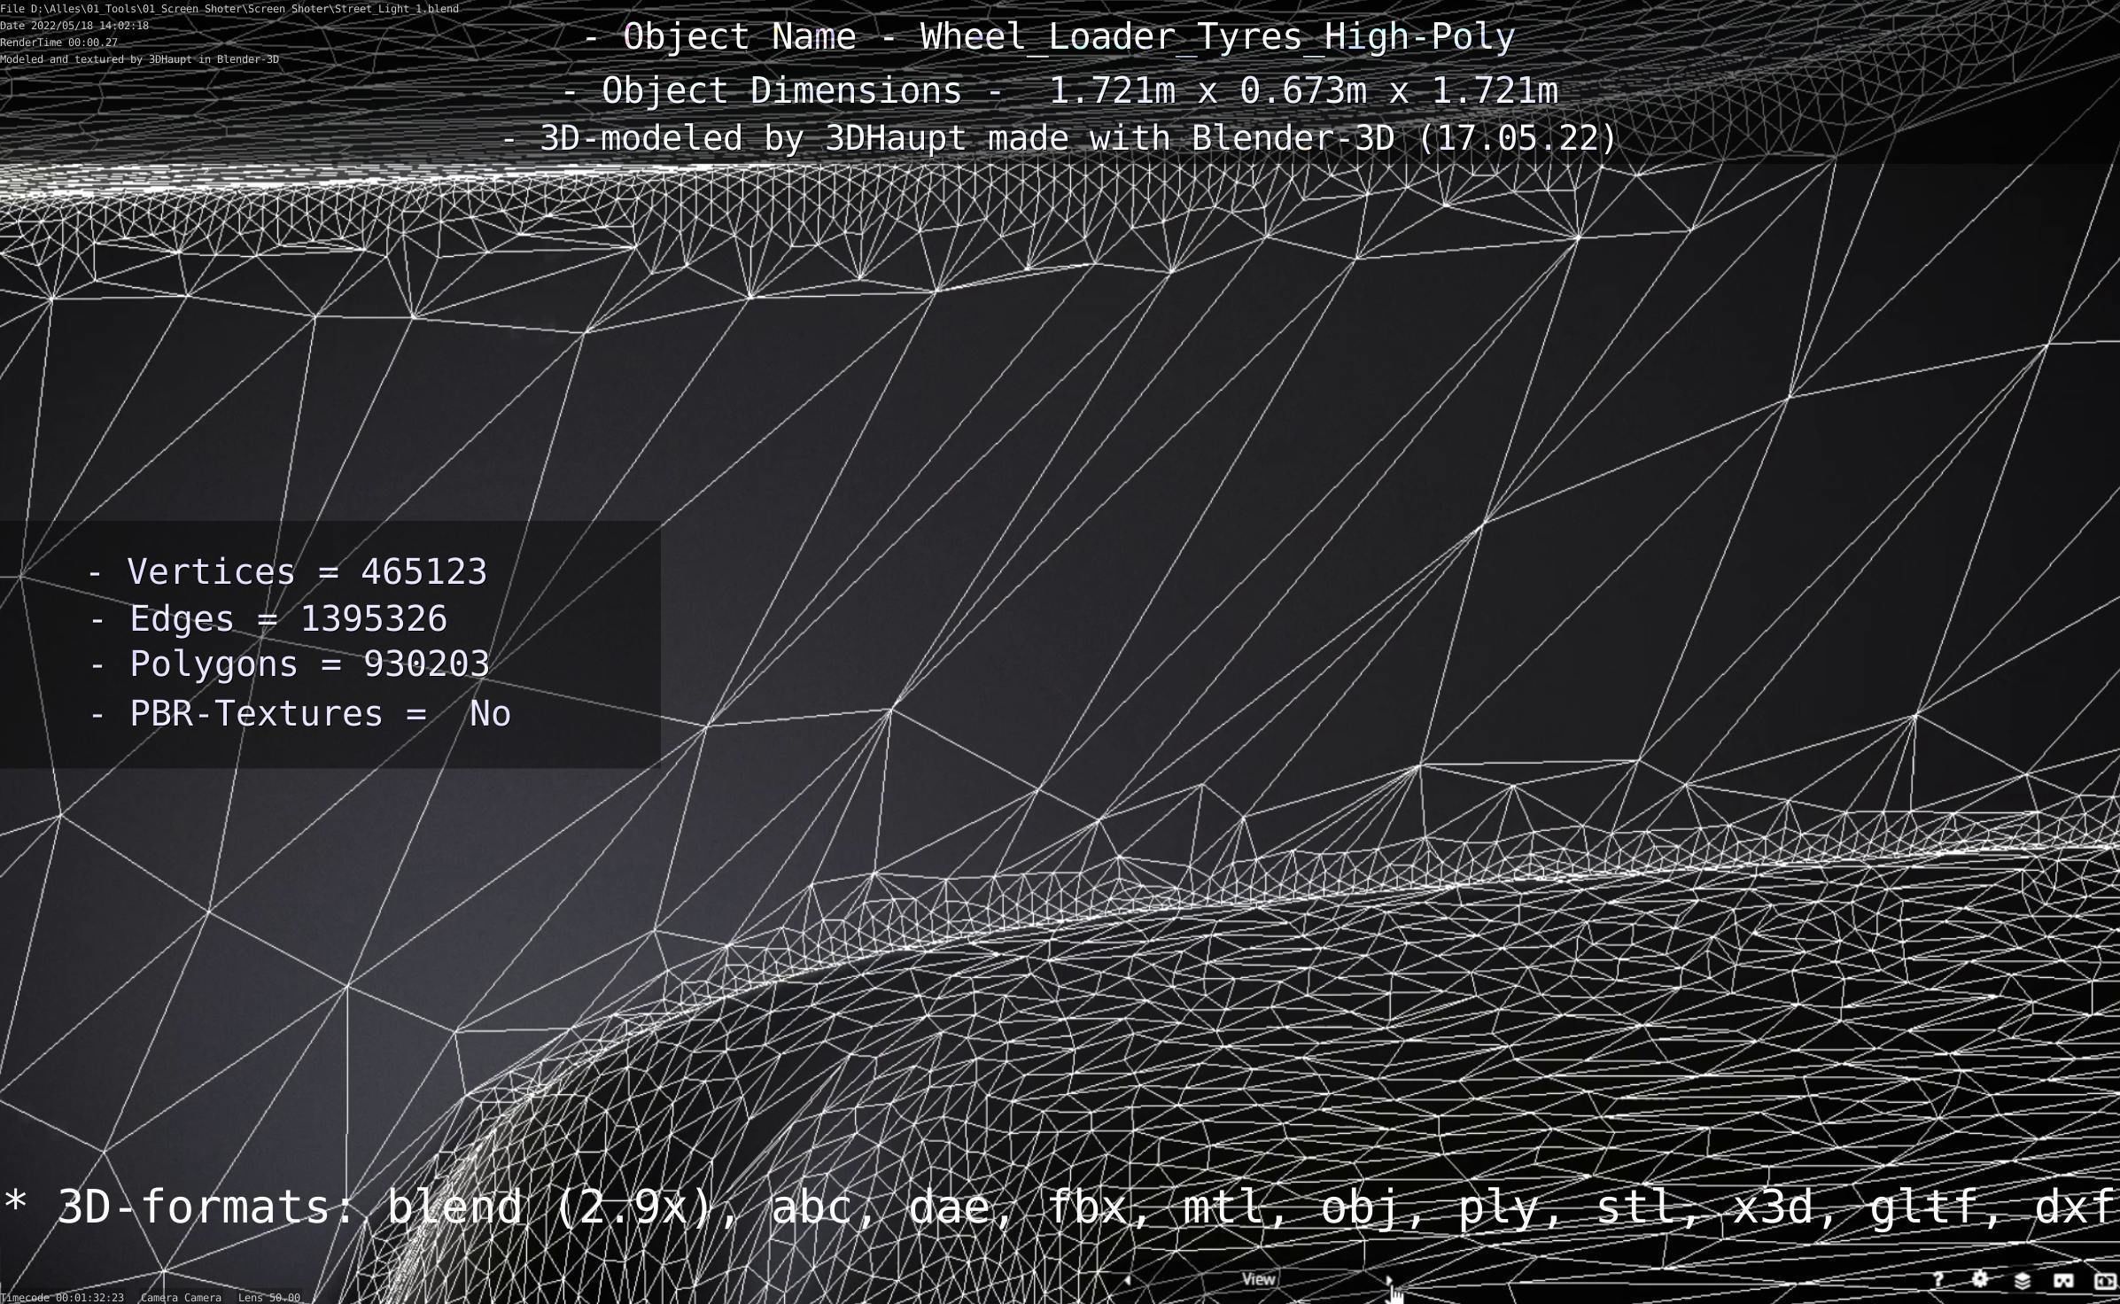Click the RenderTime metadata text
2120x1304 pixels.
point(58,43)
